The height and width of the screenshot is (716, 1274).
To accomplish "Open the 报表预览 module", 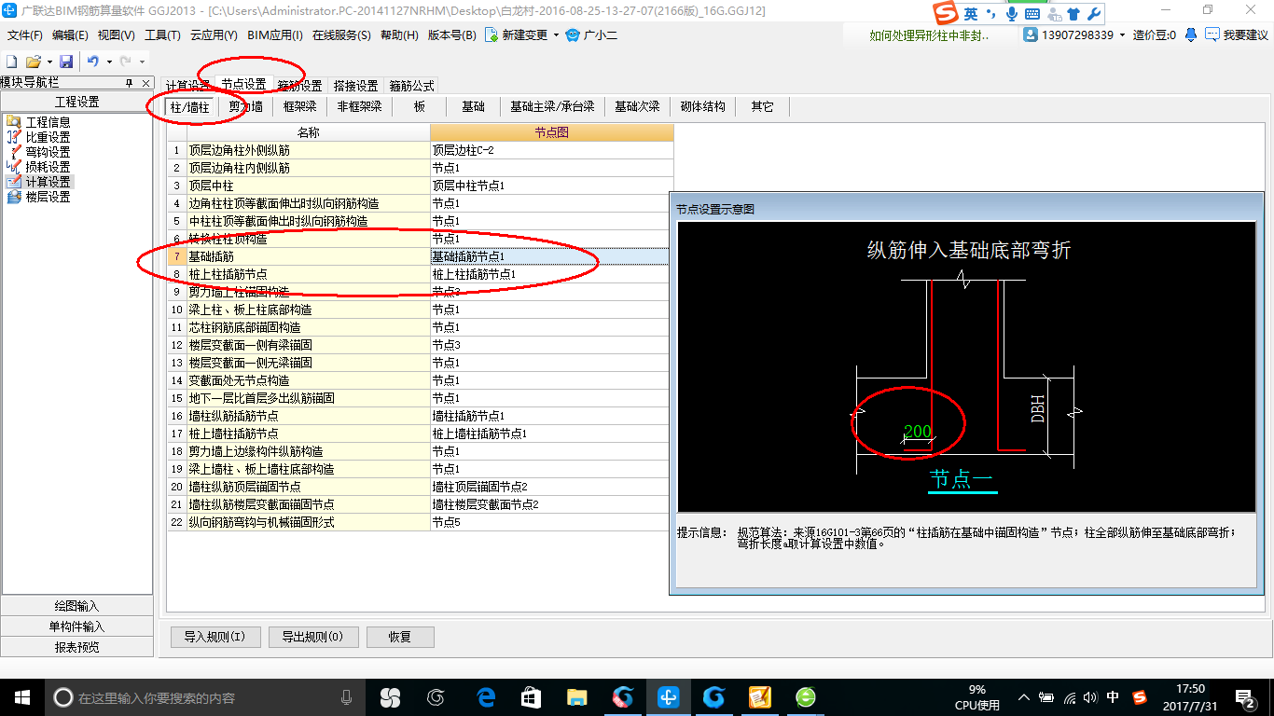I will click(76, 647).
